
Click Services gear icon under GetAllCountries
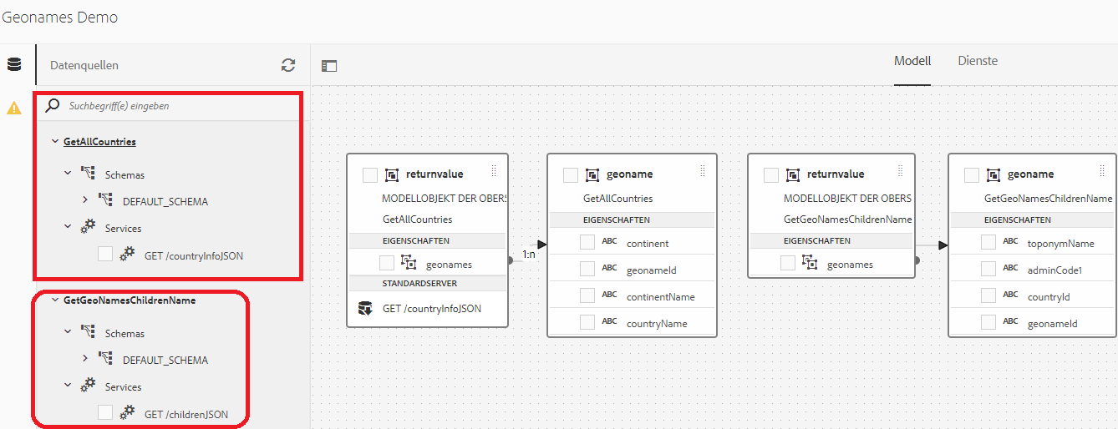[x=89, y=228]
